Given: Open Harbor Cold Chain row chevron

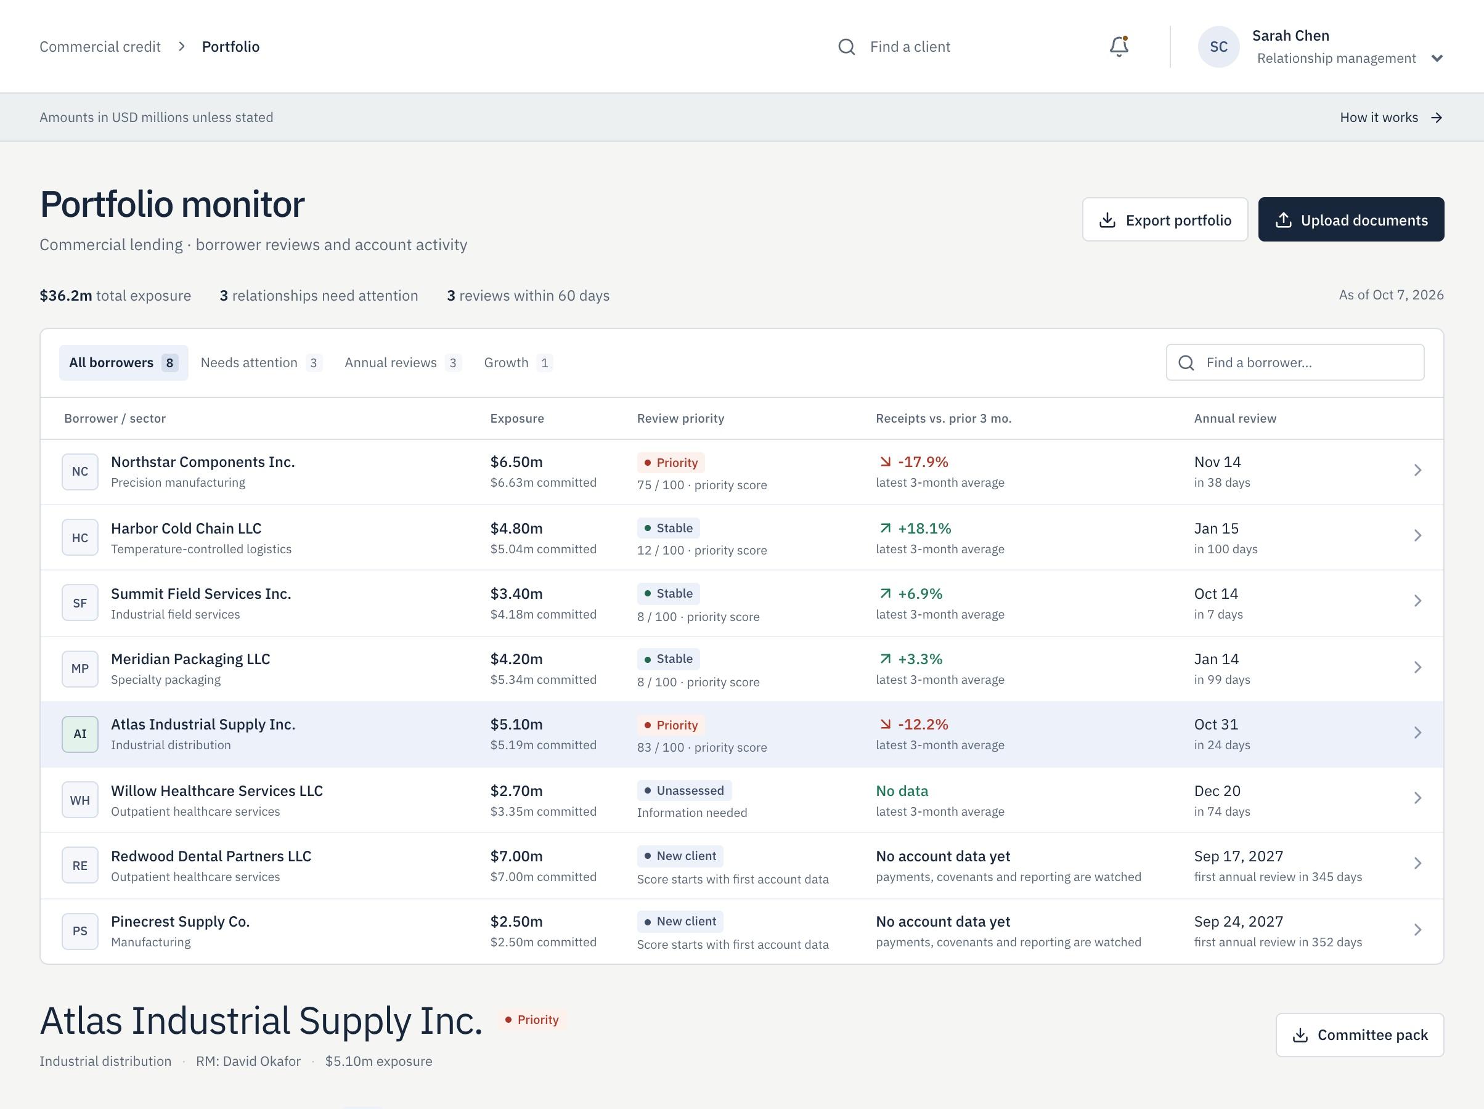Looking at the screenshot, I should 1417,535.
